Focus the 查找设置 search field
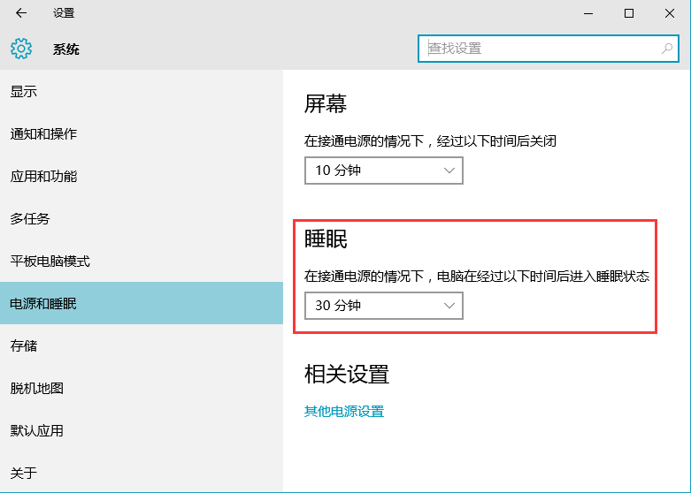The height and width of the screenshot is (493, 691). coord(540,49)
